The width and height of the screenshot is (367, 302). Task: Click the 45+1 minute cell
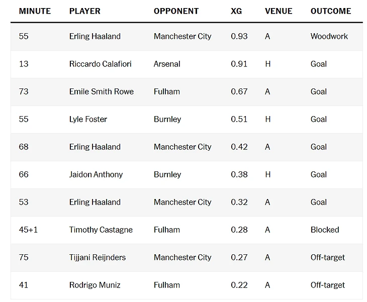(28, 230)
